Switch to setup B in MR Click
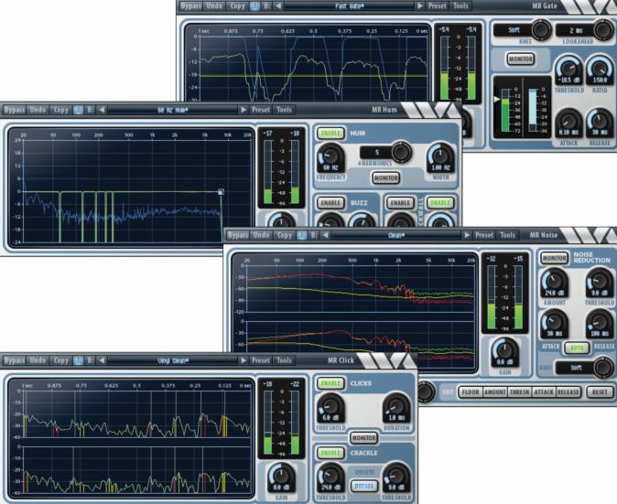 click(90, 360)
